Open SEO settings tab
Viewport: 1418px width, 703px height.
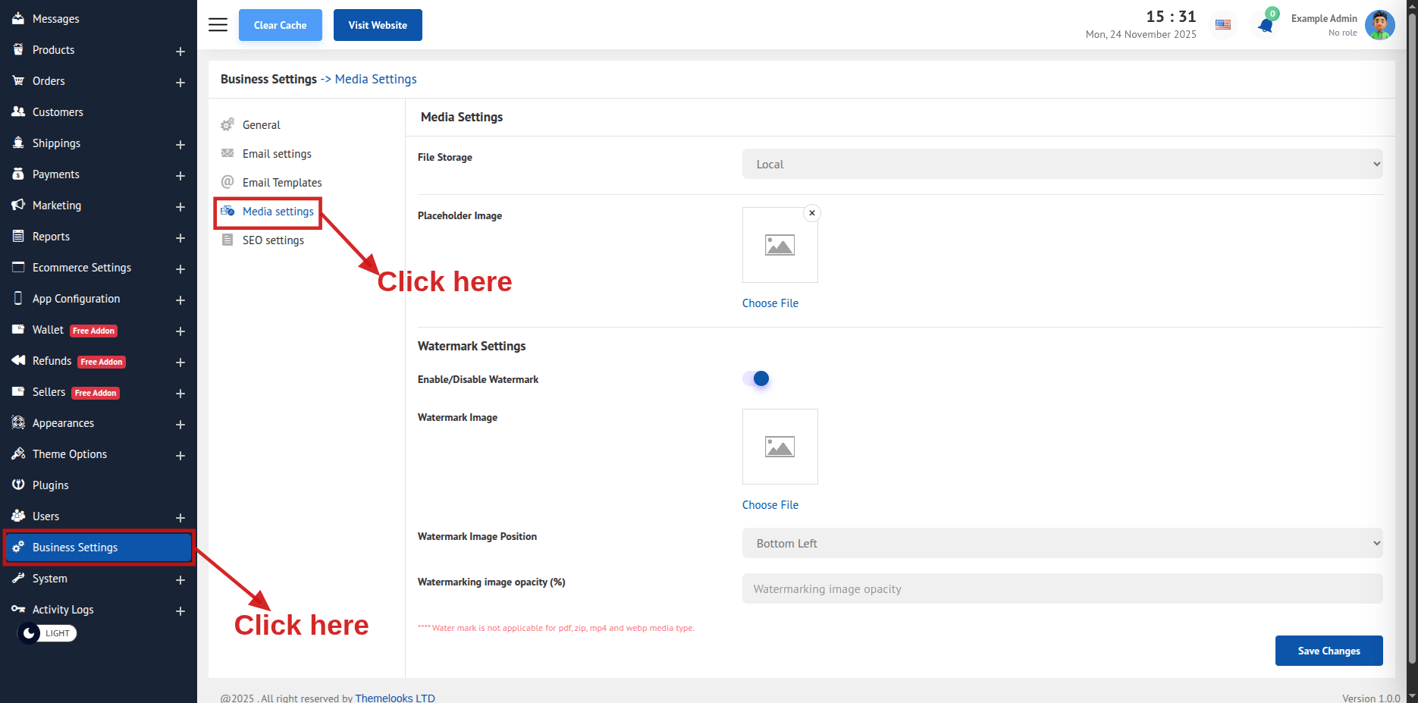[x=273, y=240]
